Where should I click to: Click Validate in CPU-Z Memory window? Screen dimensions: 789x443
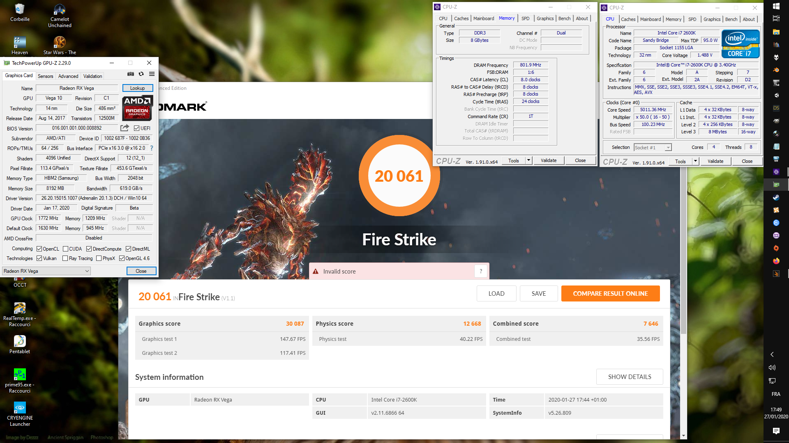[x=549, y=160]
